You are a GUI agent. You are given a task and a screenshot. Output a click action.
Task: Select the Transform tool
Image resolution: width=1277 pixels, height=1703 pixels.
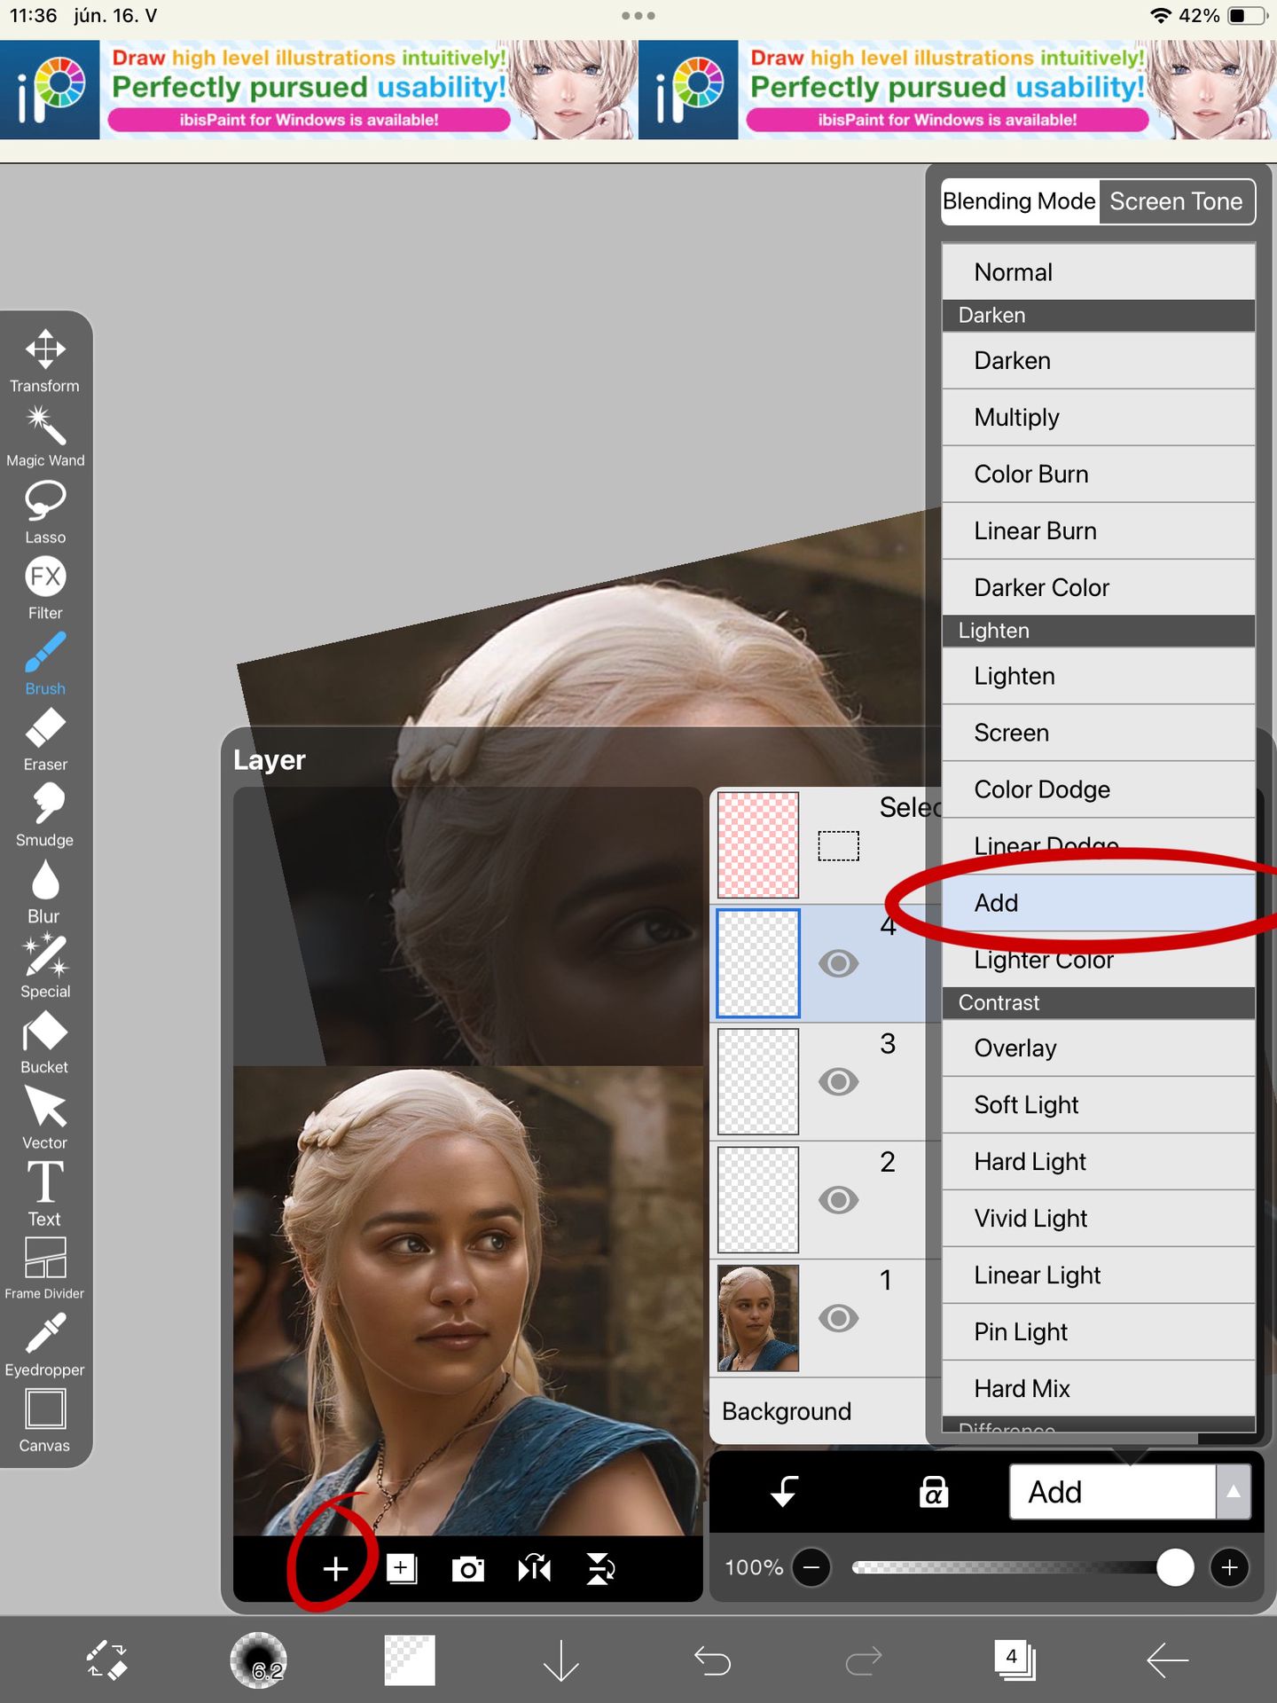pyautogui.click(x=45, y=361)
